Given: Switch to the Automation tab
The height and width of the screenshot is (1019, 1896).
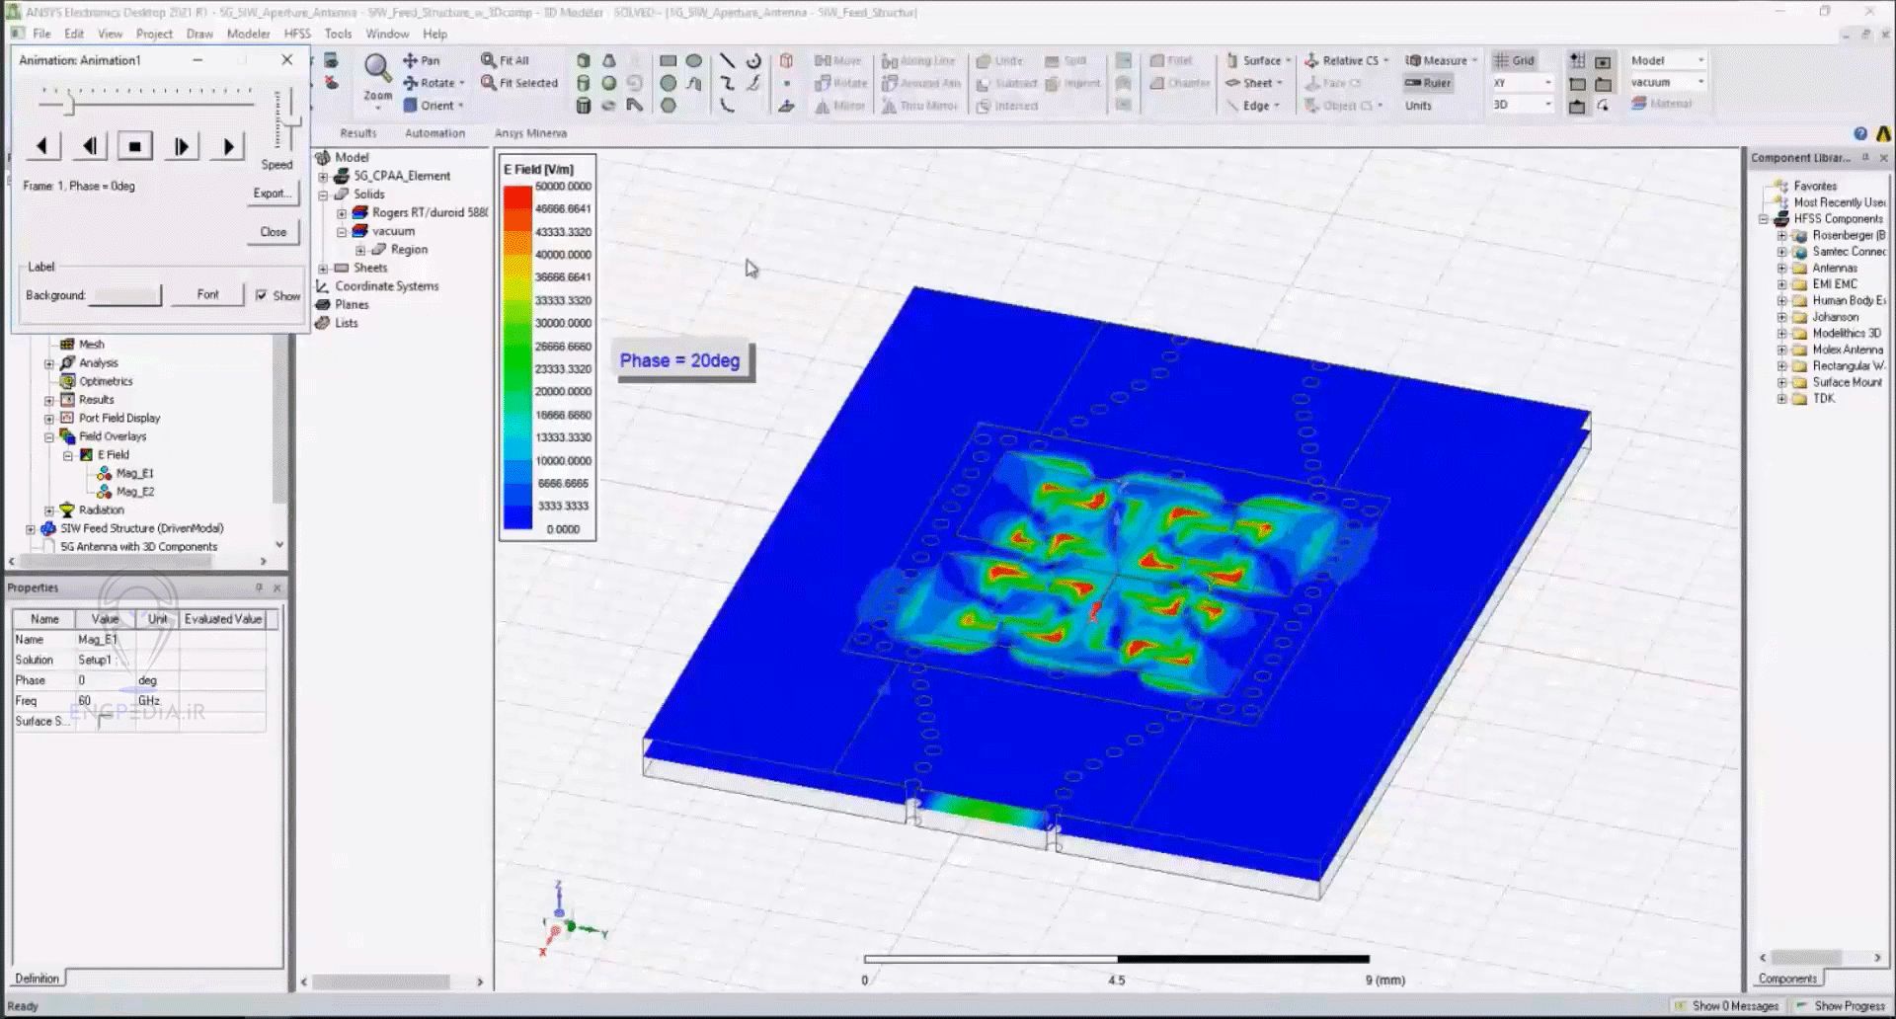Looking at the screenshot, I should (x=437, y=132).
